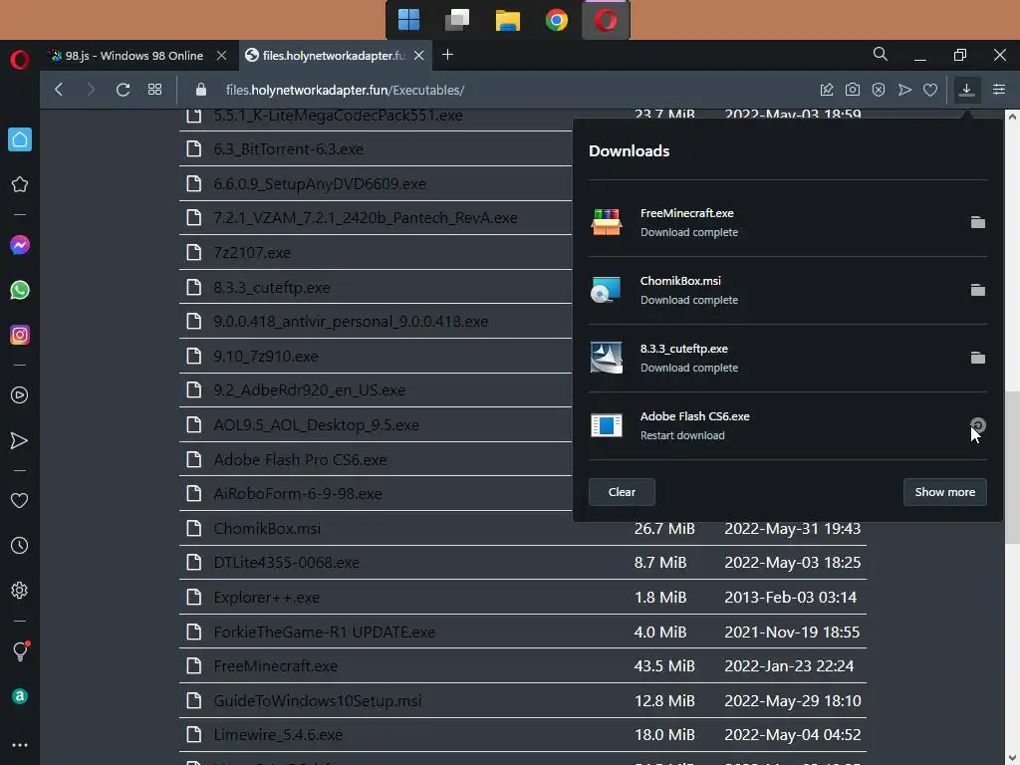Go back to the previous page
This screenshot has width=1020, height=765.
click(x=59, y=90)
